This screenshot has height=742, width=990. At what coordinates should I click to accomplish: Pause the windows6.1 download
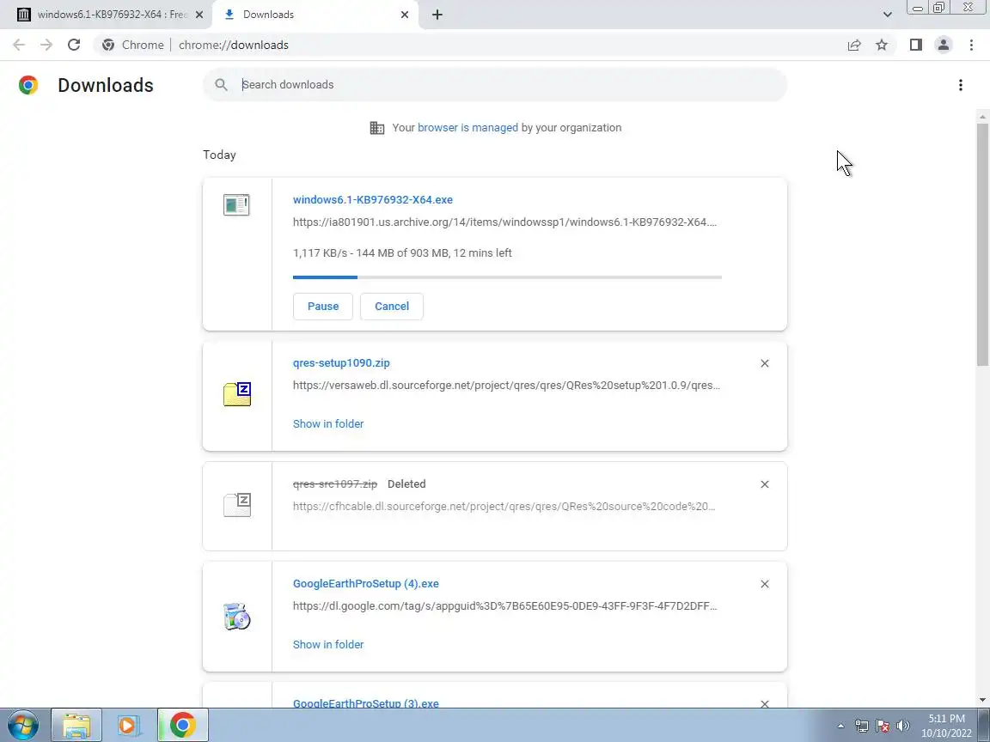pos(322,306)
